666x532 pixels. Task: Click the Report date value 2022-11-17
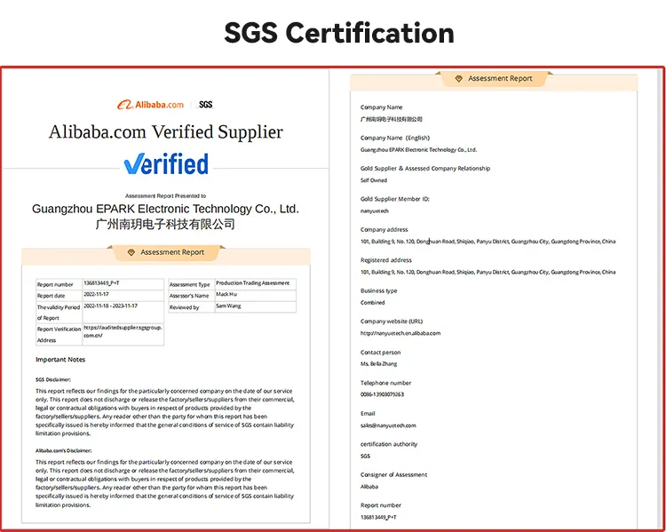[99, 295]
